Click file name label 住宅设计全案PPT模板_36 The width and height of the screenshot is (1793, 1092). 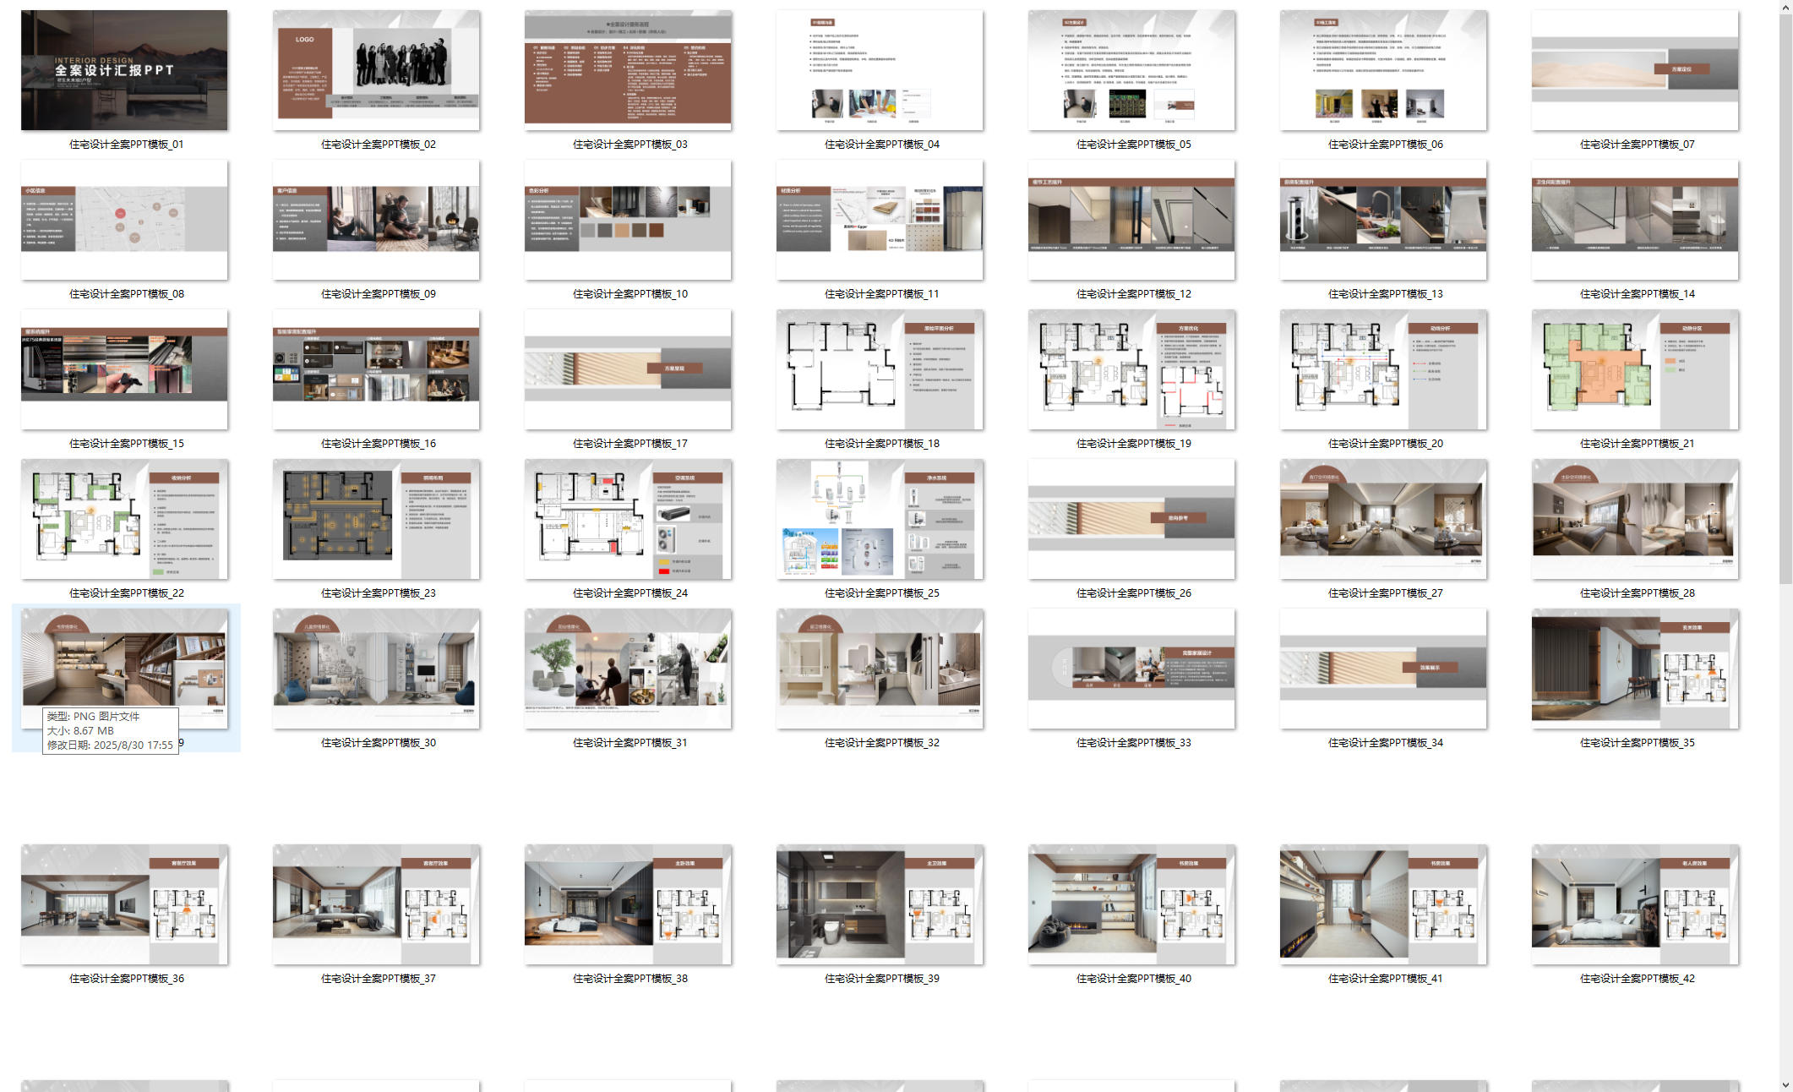[126, 979]
